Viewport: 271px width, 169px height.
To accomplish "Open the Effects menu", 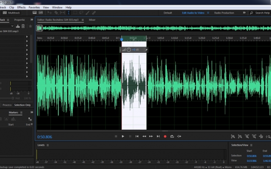I will 21,8.
